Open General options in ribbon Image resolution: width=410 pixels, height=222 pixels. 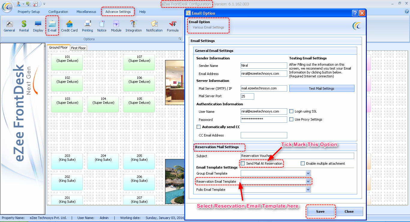pyautogui.click(x=9, y=26)
